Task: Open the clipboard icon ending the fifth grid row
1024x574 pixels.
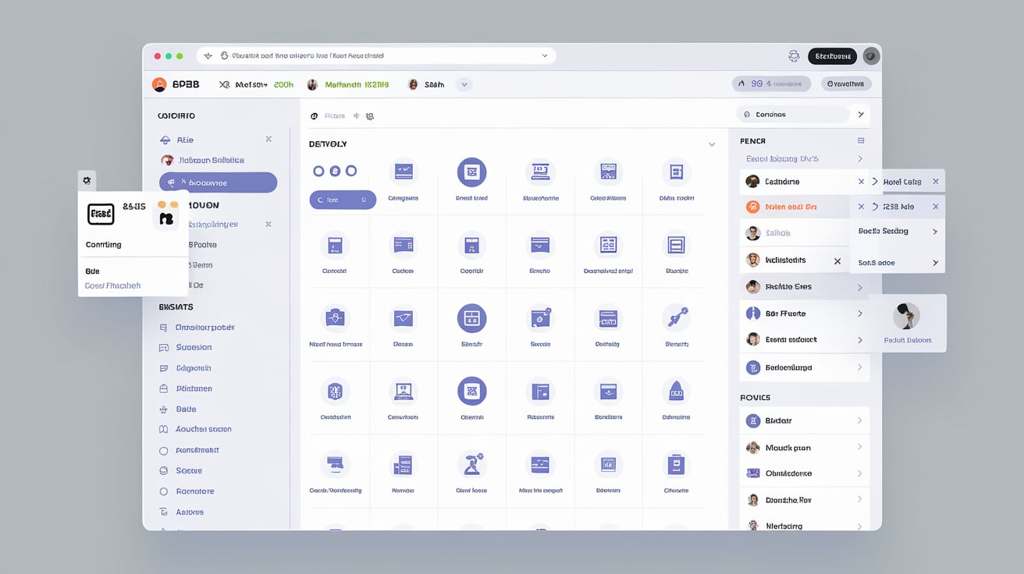Action: [676, 465]
